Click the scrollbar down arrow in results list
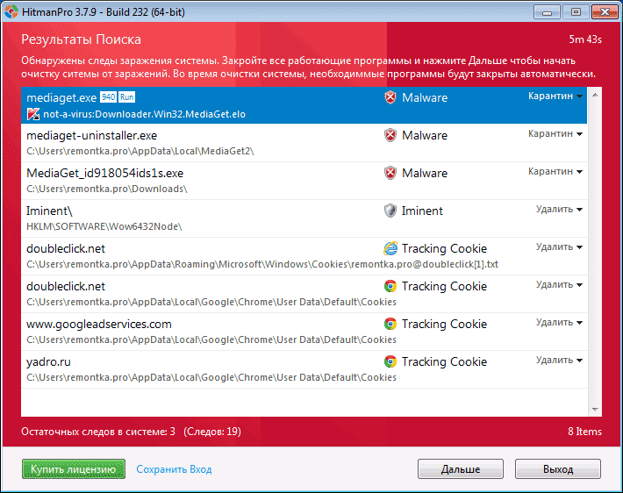Image resolution: width=623 pixels, height=493 pixels. [x=595, y=409]
